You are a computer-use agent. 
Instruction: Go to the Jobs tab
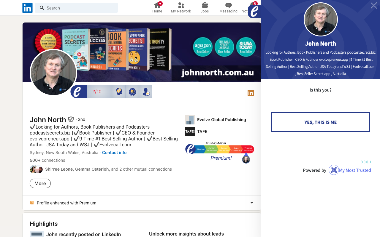205,8
